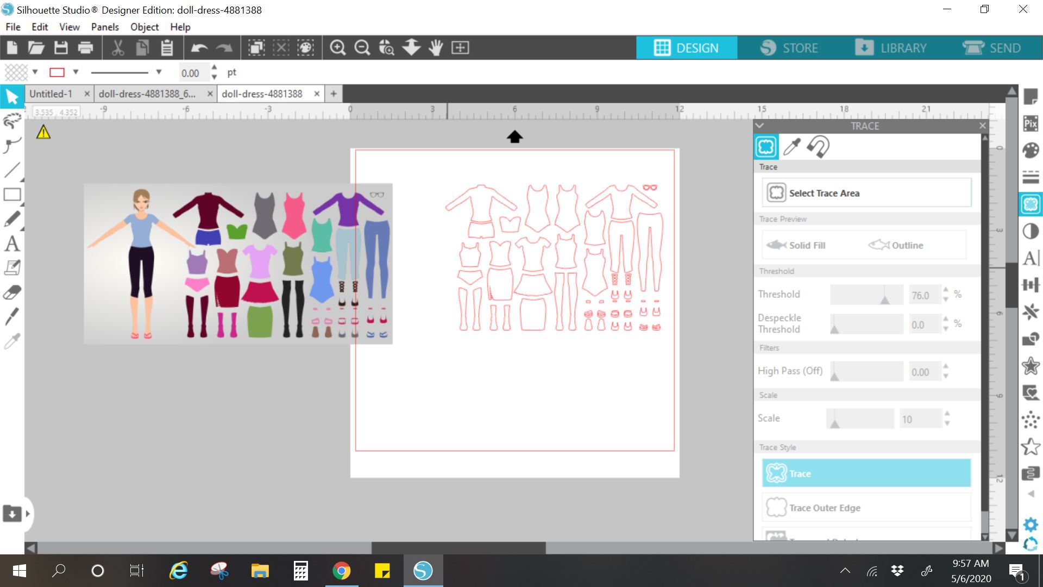1043x587 pixels.
Task: Click the Print icon
Action: pyautogui.click(x=85, y=48)
